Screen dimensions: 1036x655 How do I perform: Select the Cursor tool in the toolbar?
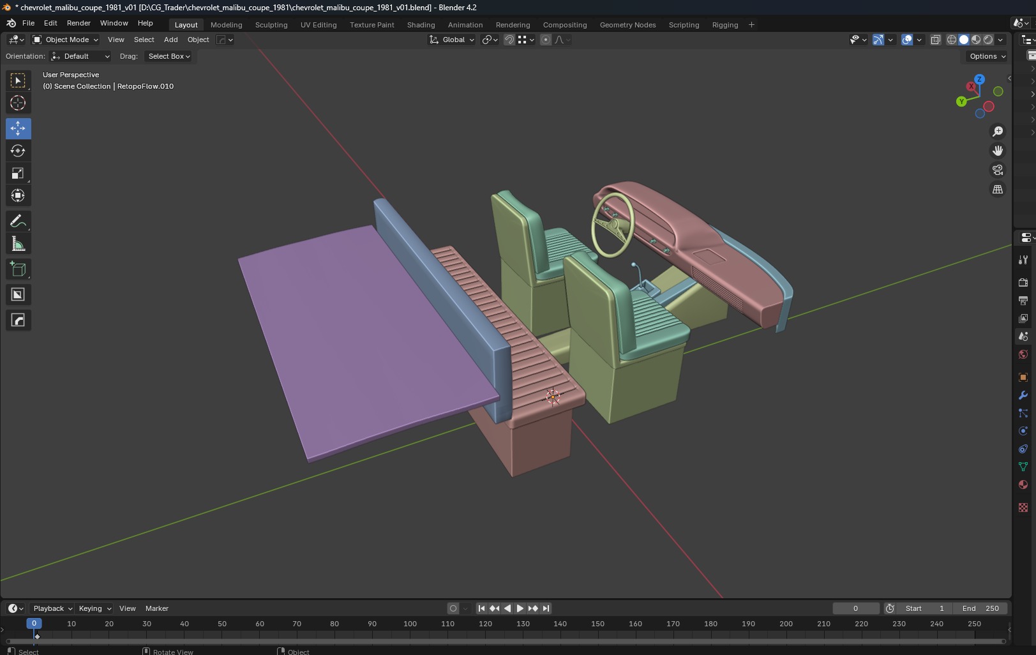[x=18, y=103]
